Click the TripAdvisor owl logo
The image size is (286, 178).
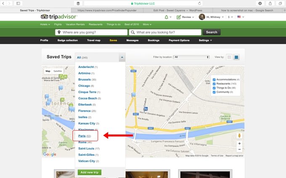pos(44,17)
